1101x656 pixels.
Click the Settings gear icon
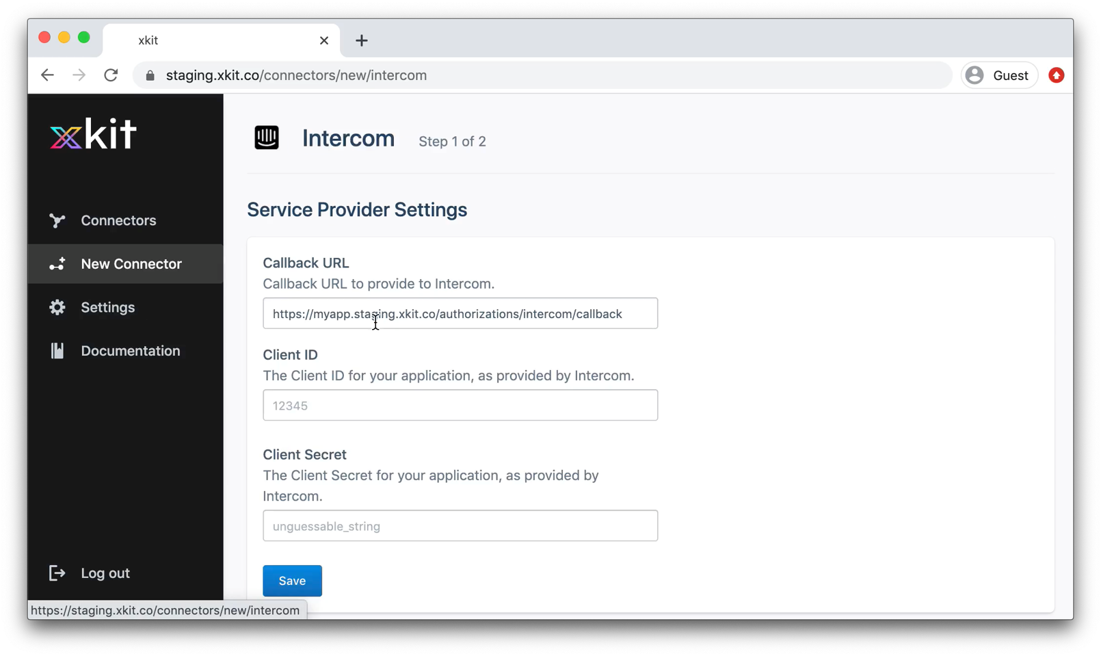click(x=57, y=307)
